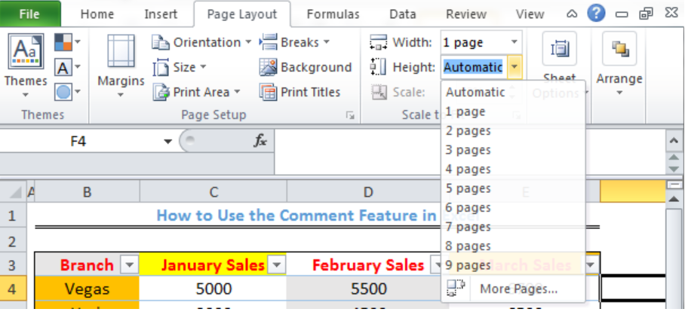The height and width of the screenshot is (312, 685).
Task: Open the Orientation options
Action: point(202,42)
